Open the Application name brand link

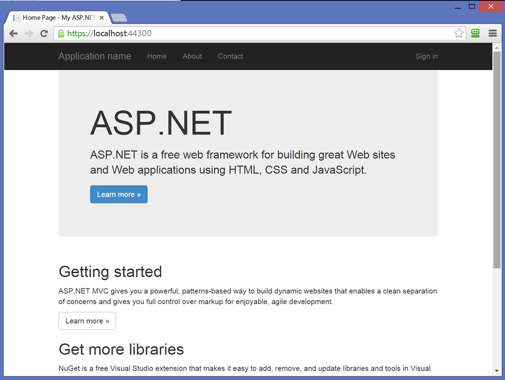[94, 56]
